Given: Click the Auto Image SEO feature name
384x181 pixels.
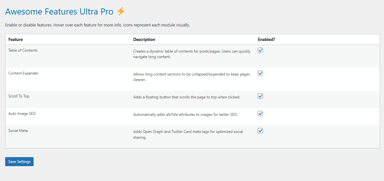Looking at the screenshot, I should tap(22, 114).
